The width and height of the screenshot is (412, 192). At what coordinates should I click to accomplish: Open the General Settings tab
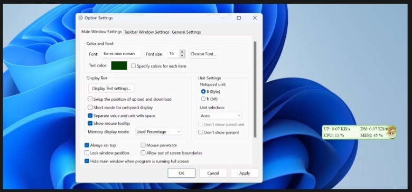[186, 32]
